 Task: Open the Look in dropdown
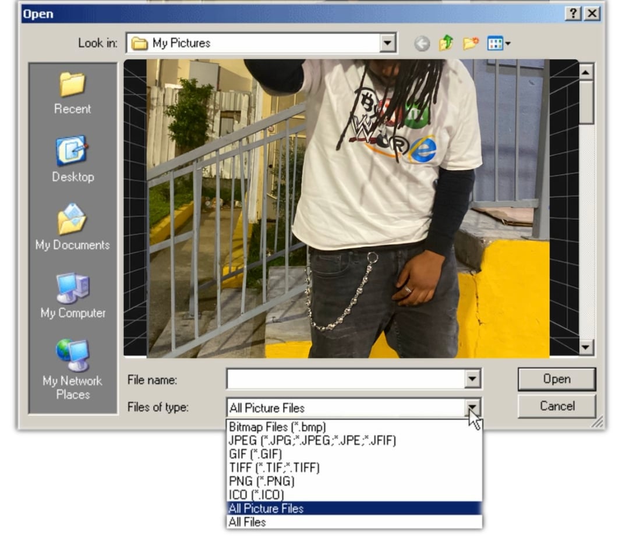coord(387,42)
